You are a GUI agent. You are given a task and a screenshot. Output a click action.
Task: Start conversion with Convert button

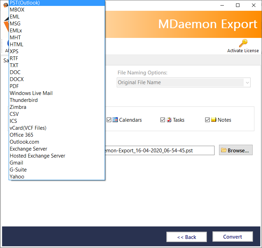tap(233, 237)
